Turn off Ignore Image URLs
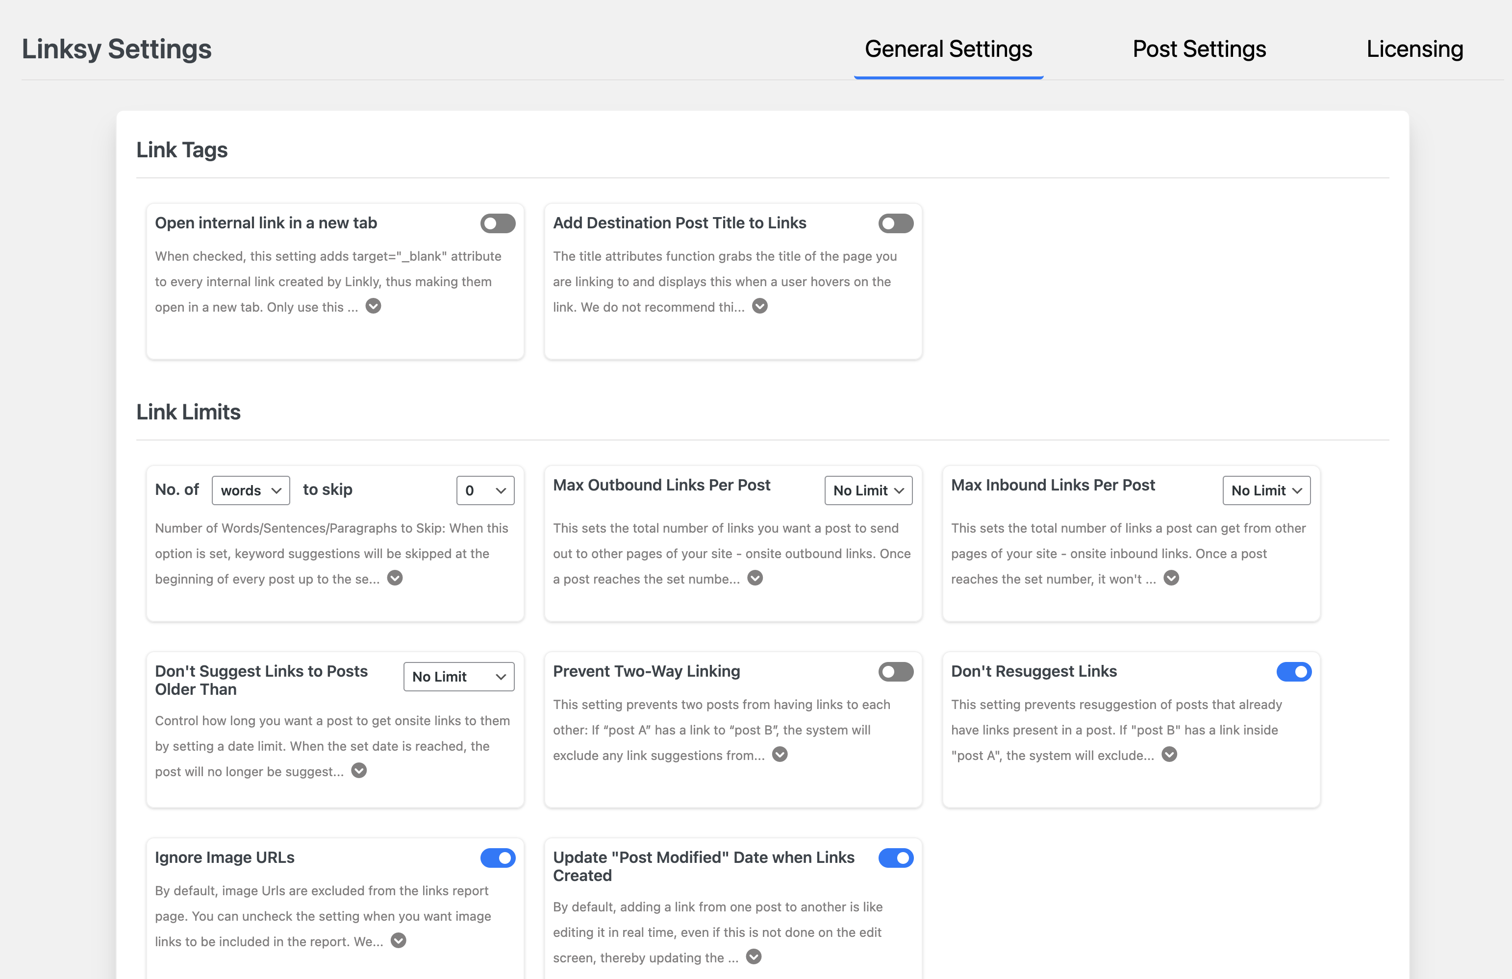 (498, 858)
